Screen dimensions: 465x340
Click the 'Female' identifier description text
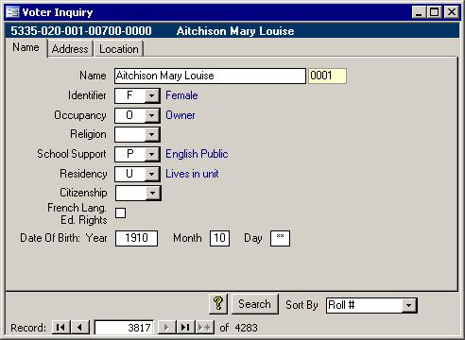click(181, 95)
